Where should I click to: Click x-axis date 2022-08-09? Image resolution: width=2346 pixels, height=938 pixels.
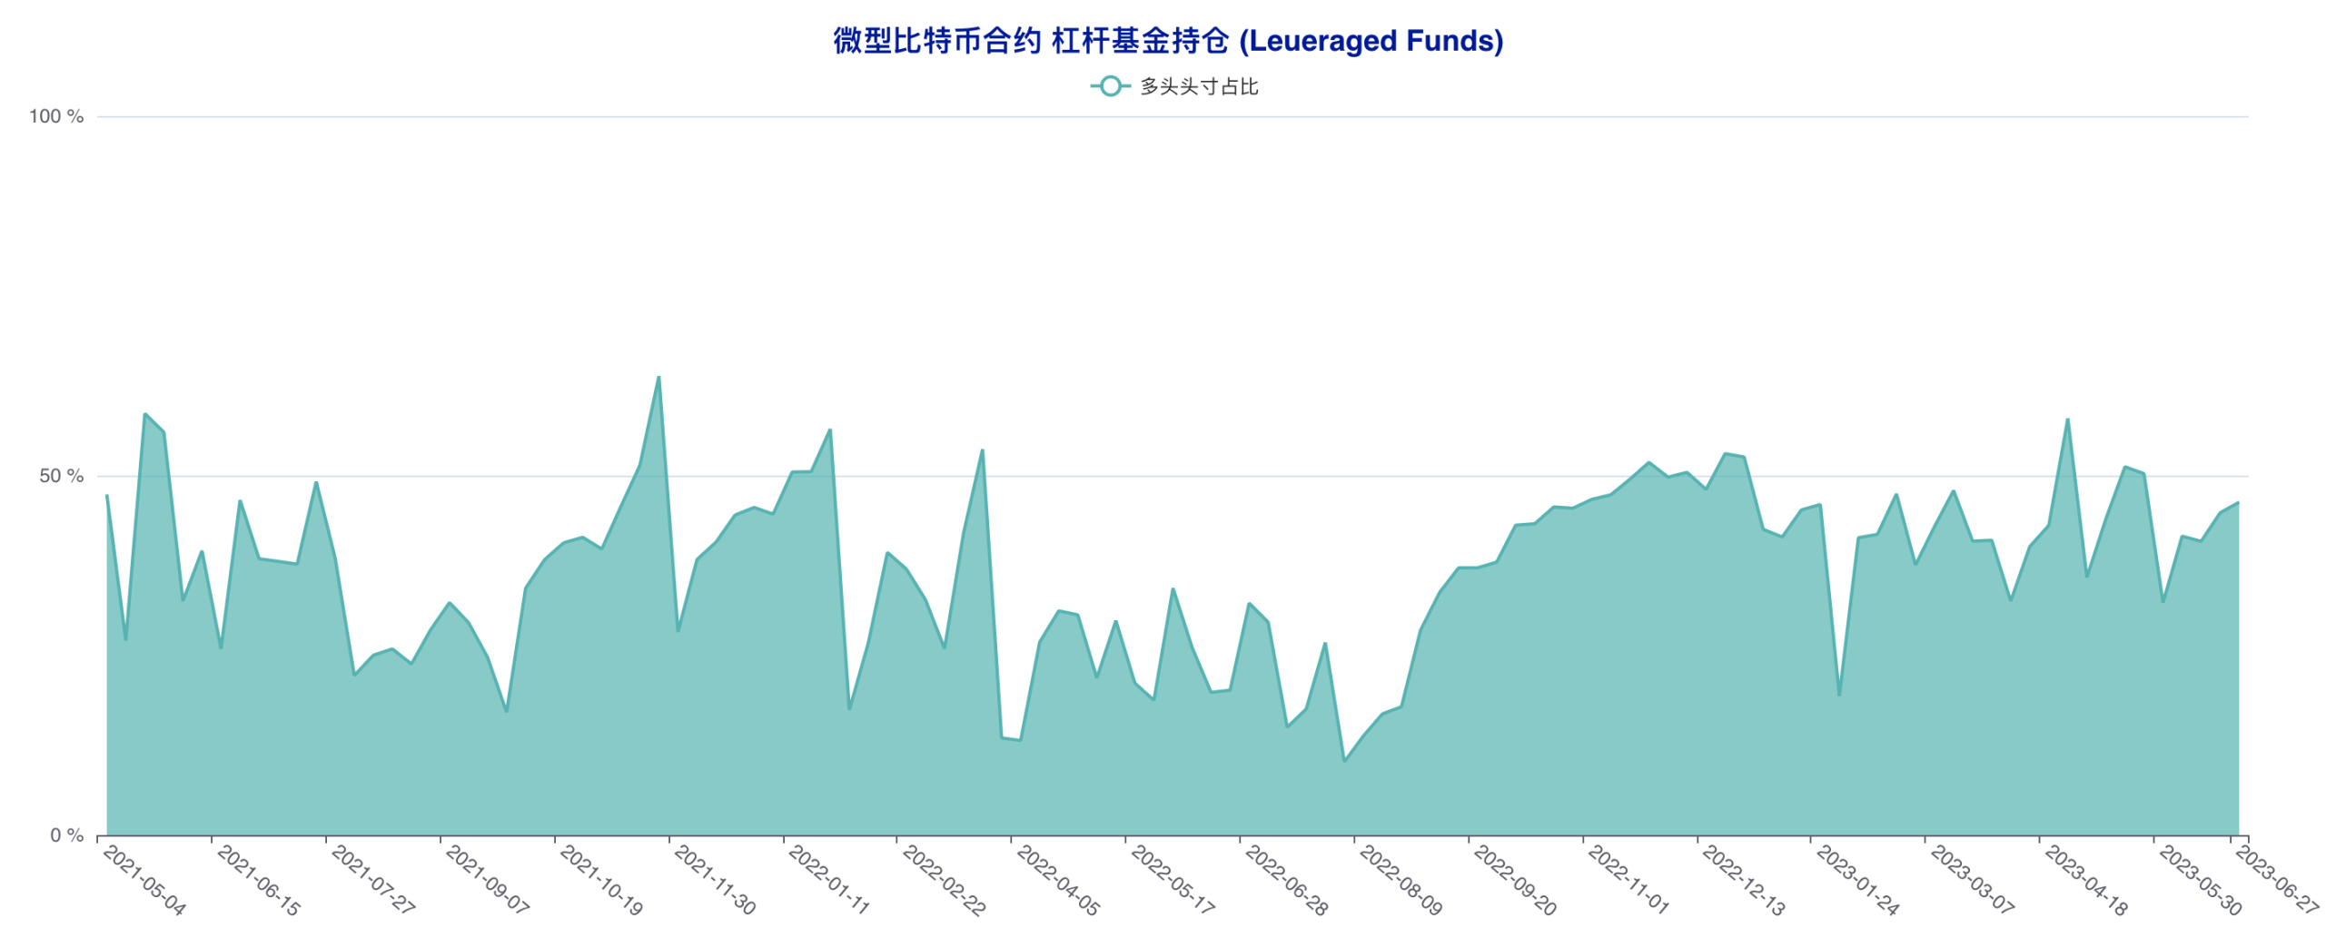pyautogui.click(x=1401, y=881)
